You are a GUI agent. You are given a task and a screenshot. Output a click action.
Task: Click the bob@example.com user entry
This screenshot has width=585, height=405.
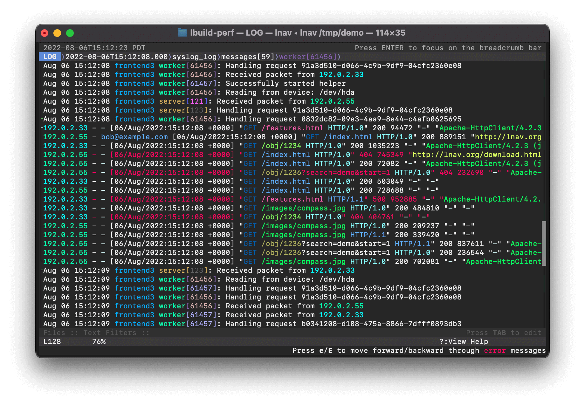[134, 137]
